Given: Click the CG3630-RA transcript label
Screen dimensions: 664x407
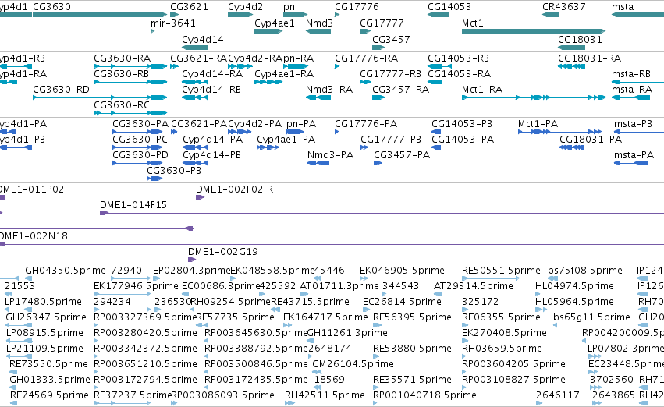Looking at the screenshot, I should click(122, 58).
